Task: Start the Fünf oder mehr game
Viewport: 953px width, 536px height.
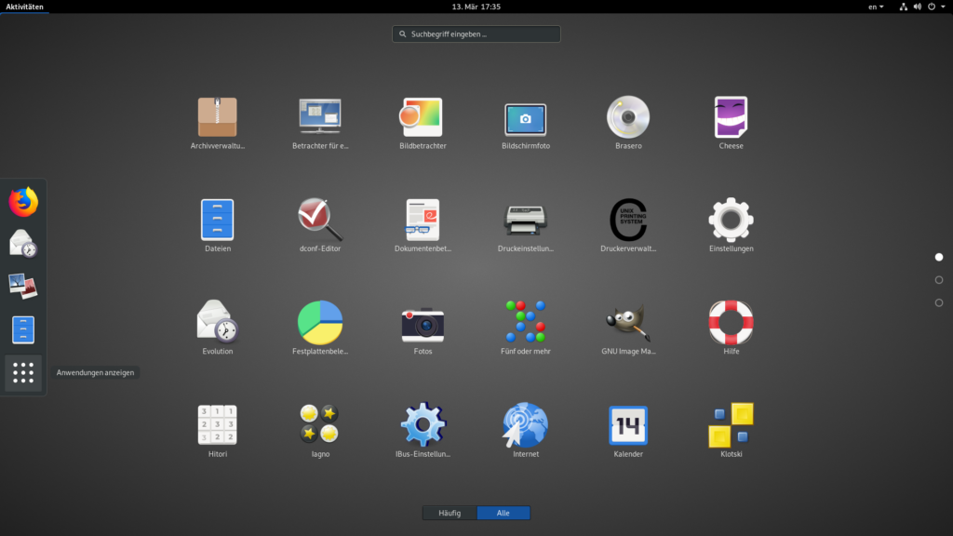Action: click(x=526, y=328)
